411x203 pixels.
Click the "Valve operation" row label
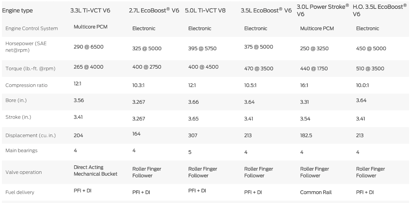pyautogui.click(x=23, y=172)
